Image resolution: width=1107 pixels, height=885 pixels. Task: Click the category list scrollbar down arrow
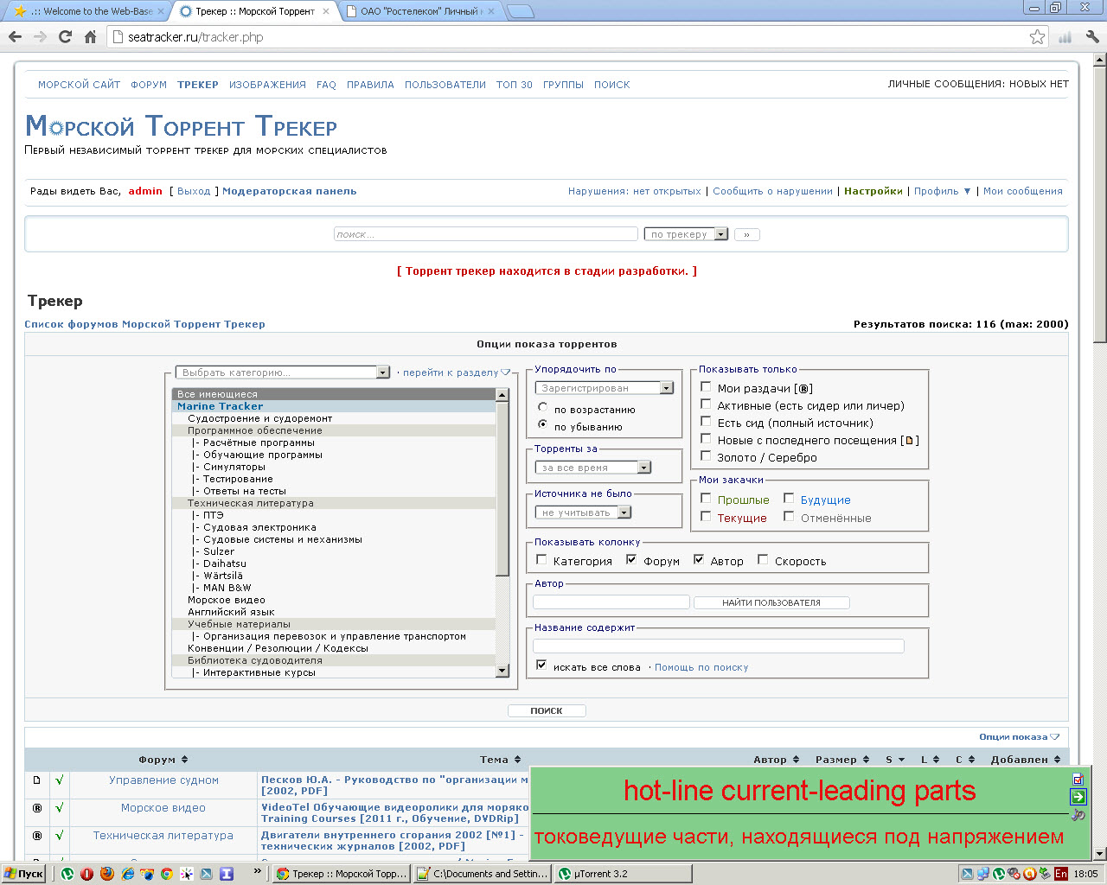click(x=502, y=671)
